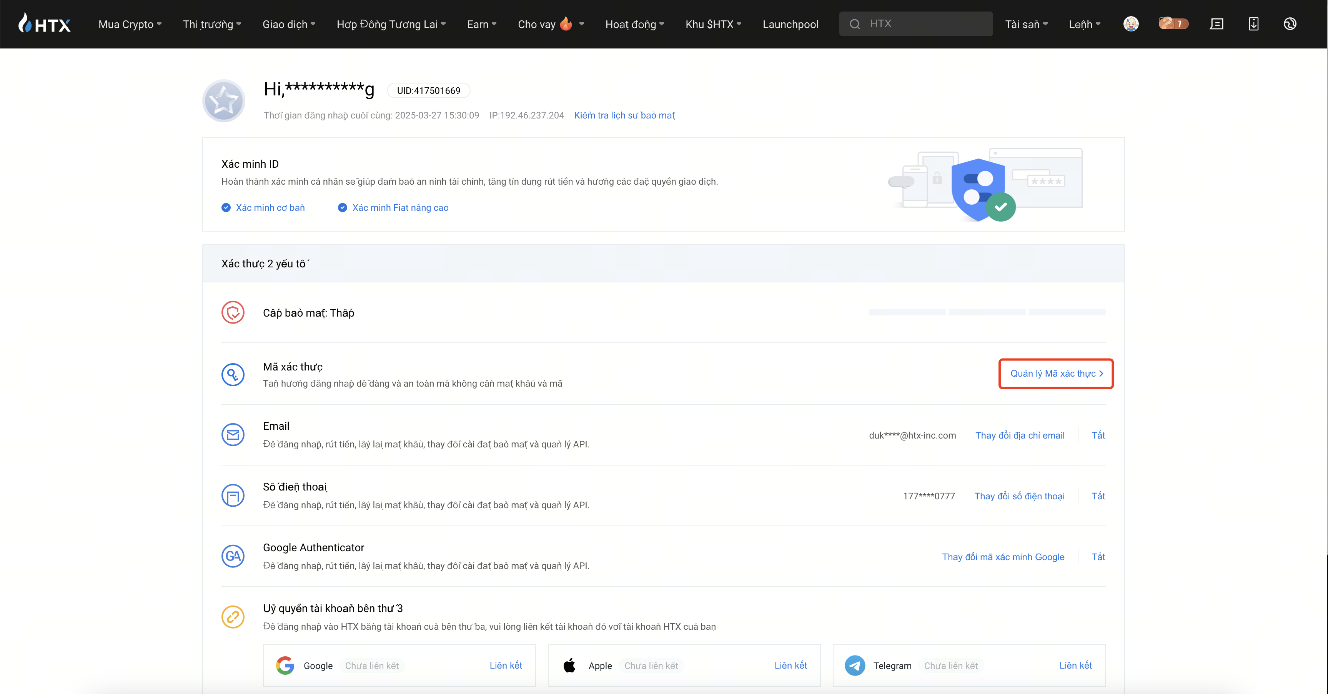Click the Email envelope icon
Viewport: 1328px width, 694px height.
[233, 434]
